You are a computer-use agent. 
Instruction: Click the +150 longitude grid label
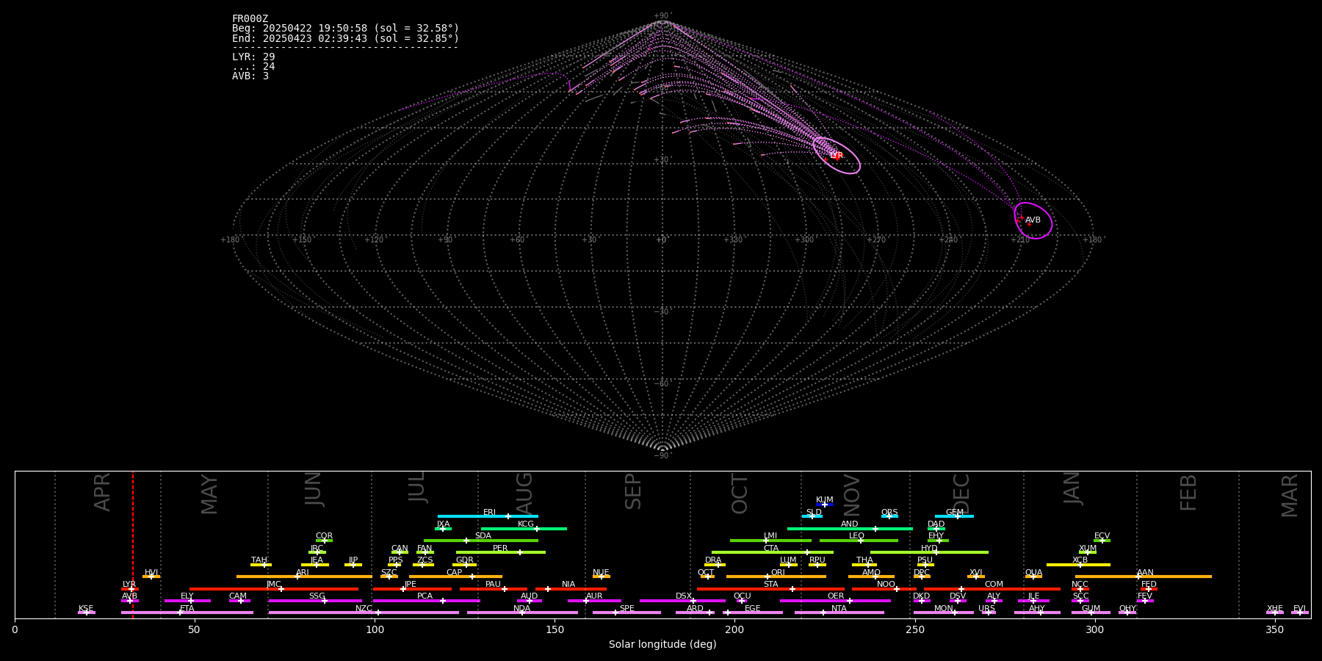coord(302,240)
